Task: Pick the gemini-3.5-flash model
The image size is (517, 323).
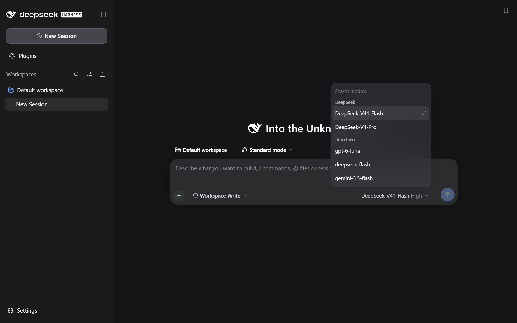Action: click(381, 178)
